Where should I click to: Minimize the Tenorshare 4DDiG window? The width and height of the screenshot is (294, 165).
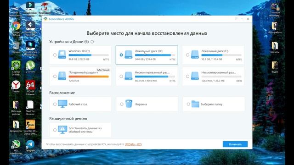pyautogui.click(x=242, y=19)
